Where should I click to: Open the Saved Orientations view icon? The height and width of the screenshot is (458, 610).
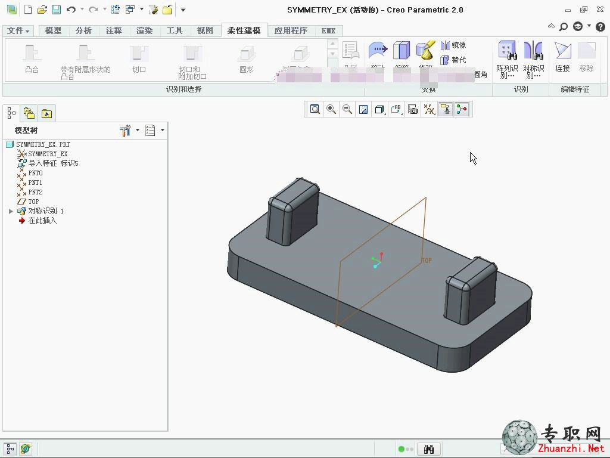coord(396,110)
